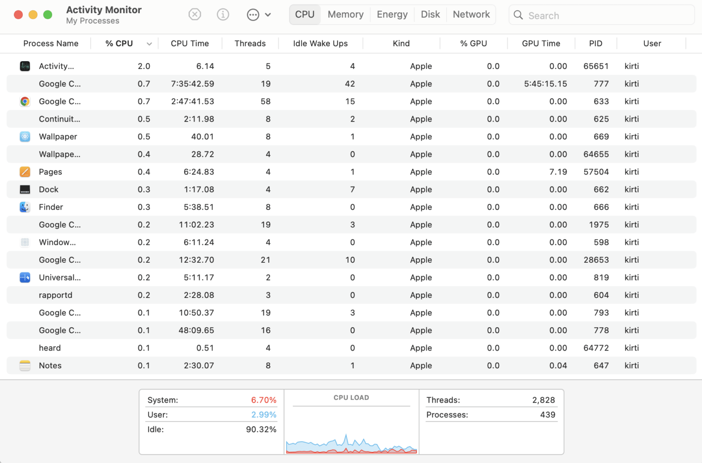Select the Notes app icon
The height and width of the screenshot is (463, 702).
pyautogui.click(x=25, y=366)
